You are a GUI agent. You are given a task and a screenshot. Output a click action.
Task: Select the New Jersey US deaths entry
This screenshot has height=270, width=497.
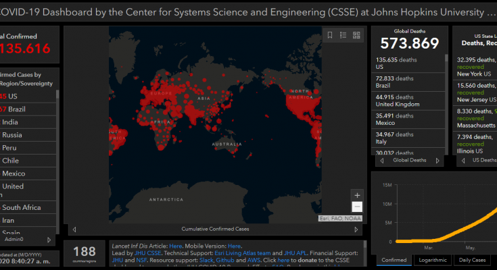pos(475,92)
